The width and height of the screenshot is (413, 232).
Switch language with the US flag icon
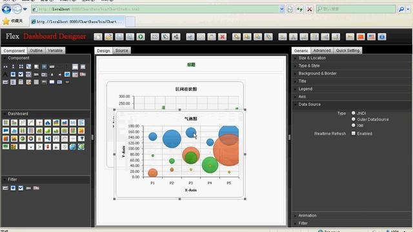click(x=372, y=37)
